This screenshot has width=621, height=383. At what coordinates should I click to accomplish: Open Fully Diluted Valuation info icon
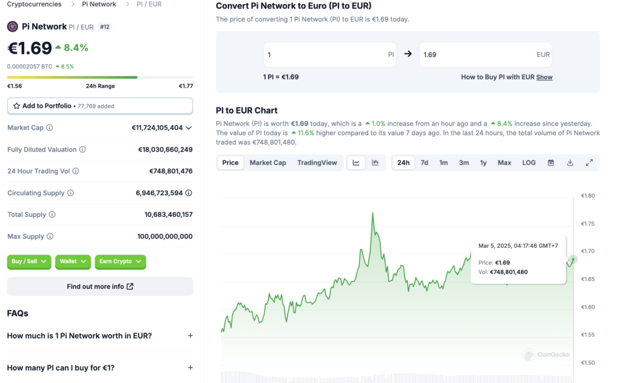tap(82, 150)
